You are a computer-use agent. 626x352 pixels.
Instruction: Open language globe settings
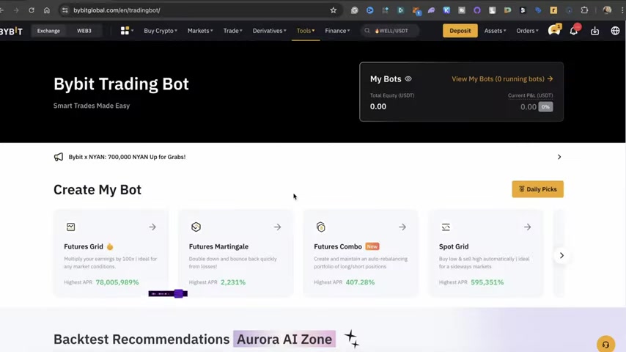pyautogui.click(x=615, y=31)
